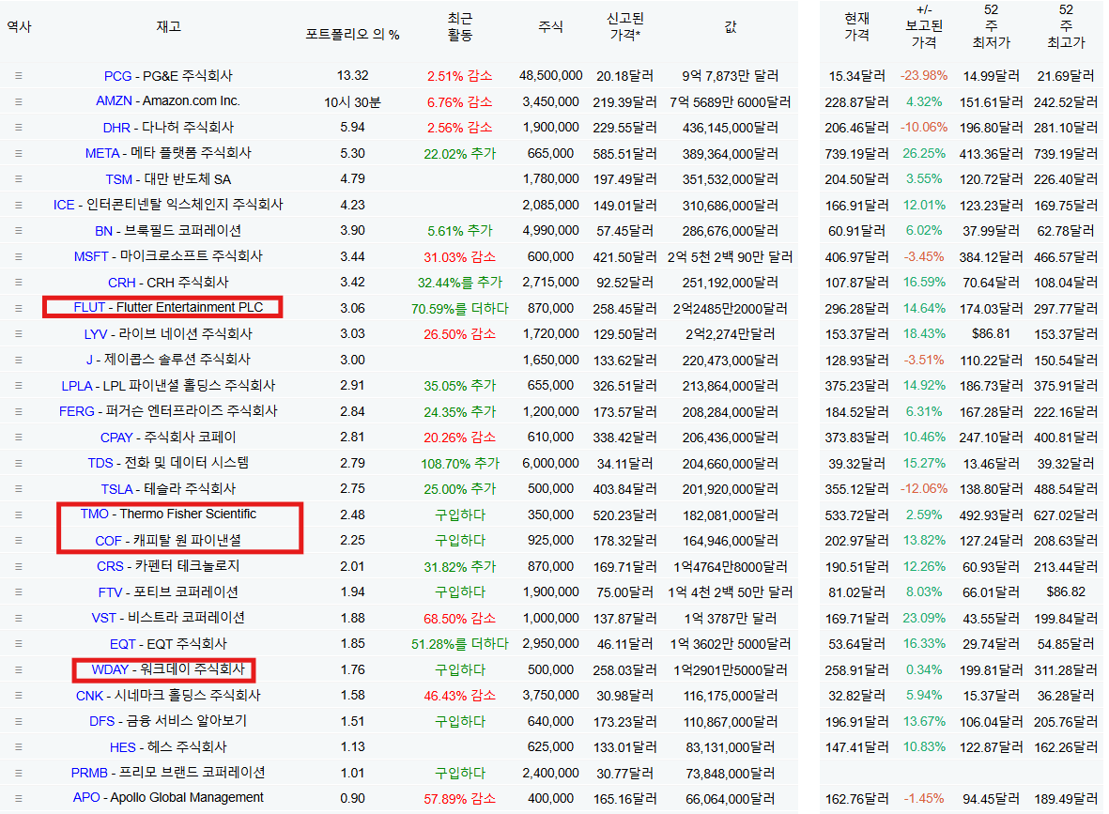The image size is (1109, 814).
Task: Click the history icon beside AMZN
Action: 19,101
